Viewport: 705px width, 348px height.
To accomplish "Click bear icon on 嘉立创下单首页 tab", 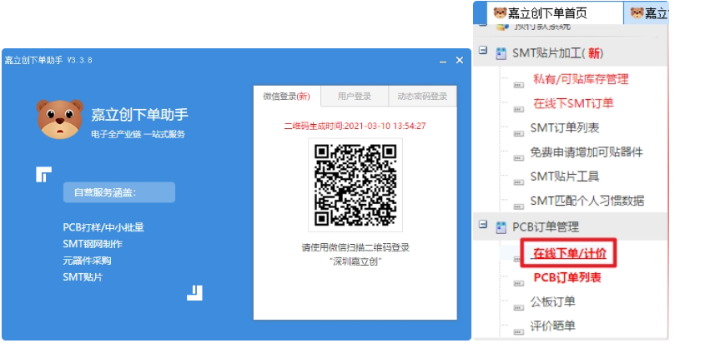I will pos(500,12).
